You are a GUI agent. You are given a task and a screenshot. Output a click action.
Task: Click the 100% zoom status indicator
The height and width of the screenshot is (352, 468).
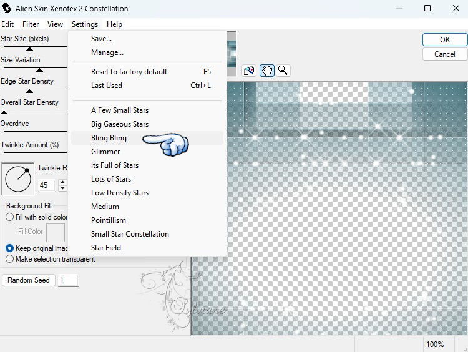(x=435, y=345)
